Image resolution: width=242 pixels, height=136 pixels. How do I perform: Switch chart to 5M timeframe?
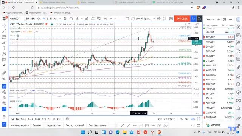click(x=27, y=19)
